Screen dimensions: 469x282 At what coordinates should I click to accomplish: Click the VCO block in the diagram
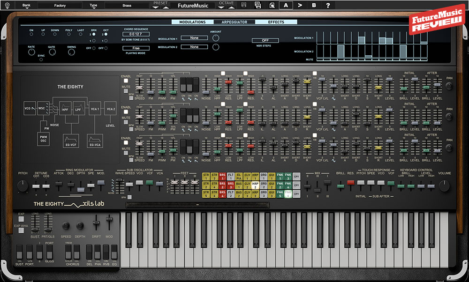30,108
